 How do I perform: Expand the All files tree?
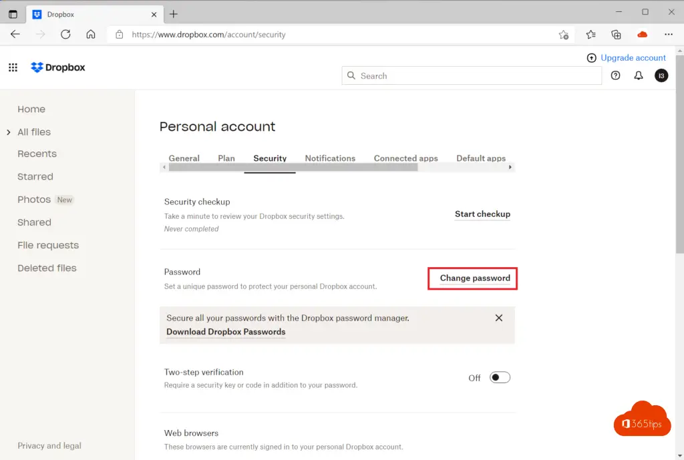(8, 132)
